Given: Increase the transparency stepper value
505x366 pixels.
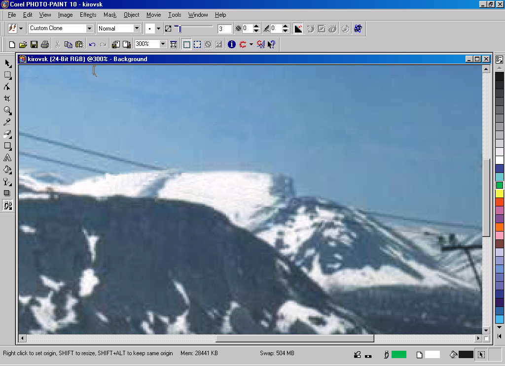Looking at the screenshot, I should (256, 27).
